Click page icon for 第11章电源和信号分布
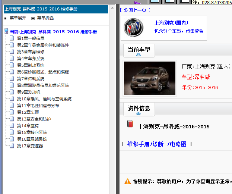Screen dimensions: 232x194 click(x=12, y=105)
